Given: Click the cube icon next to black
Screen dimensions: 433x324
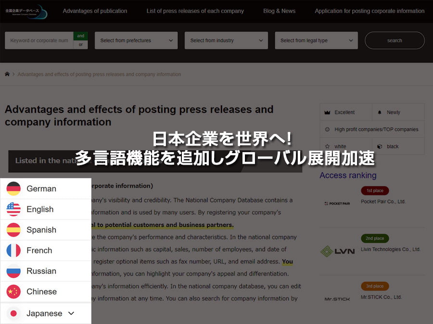Looking at the screenshot, I should click(x=379, y=146).
